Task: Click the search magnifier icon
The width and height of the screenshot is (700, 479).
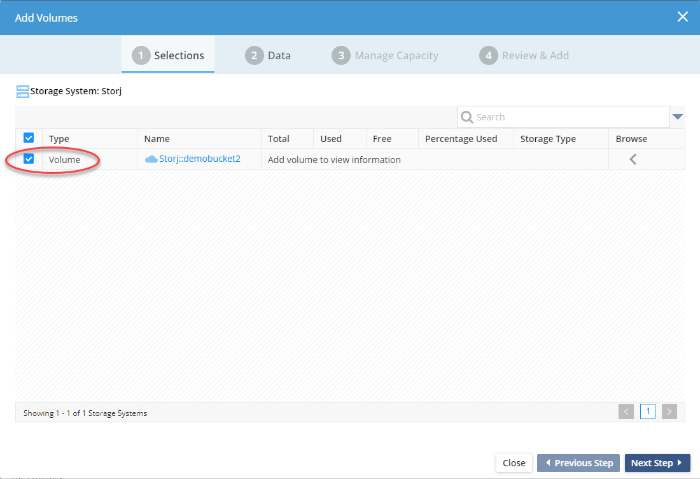Action: pos(466,117)
